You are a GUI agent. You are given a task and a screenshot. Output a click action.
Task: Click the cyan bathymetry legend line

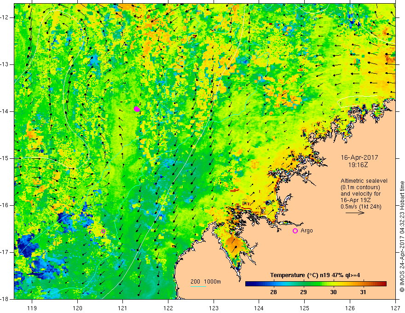point(198,286)
